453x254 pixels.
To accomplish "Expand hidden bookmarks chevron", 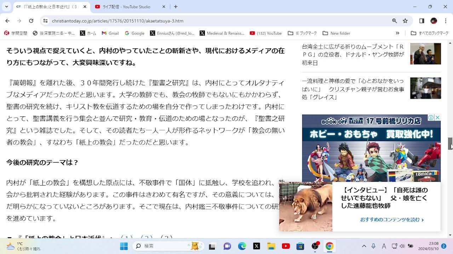I will (397, 33).
